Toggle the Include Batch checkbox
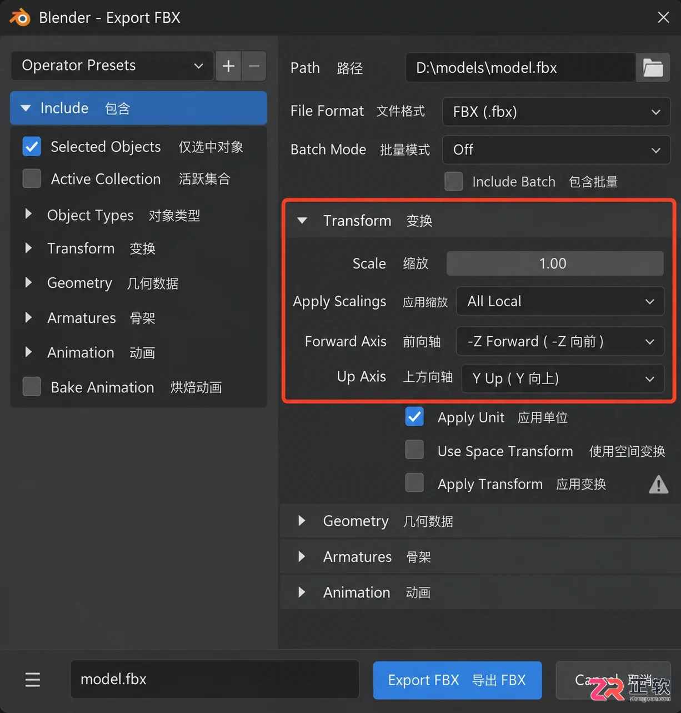The width and height of the screenshot is (681, 713). (454, 182)
